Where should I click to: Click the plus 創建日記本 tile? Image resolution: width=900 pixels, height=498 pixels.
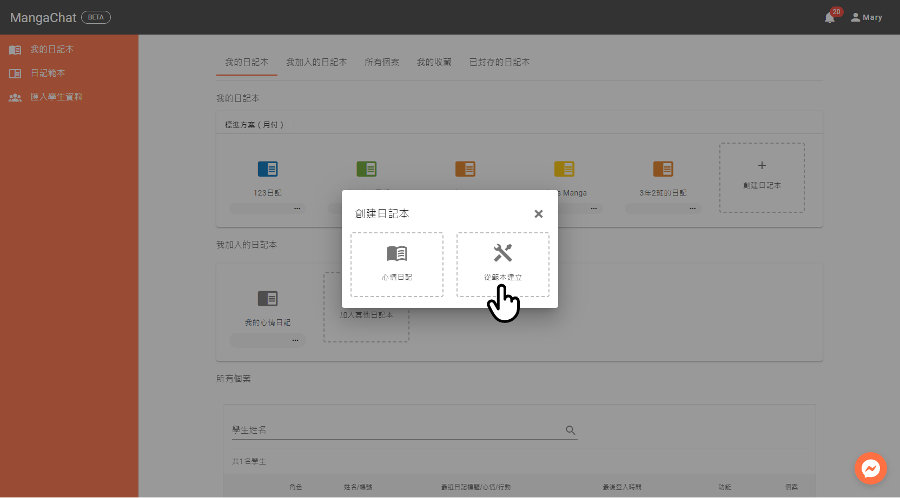tap(762, 177)
